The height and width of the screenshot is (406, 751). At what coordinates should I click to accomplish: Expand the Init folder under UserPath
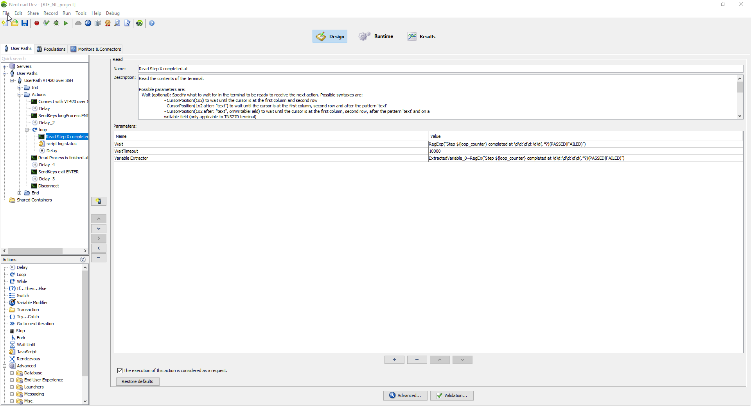20,87
